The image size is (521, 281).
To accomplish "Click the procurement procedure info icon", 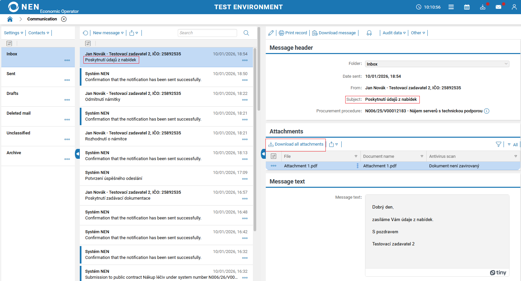I will 487,111.
